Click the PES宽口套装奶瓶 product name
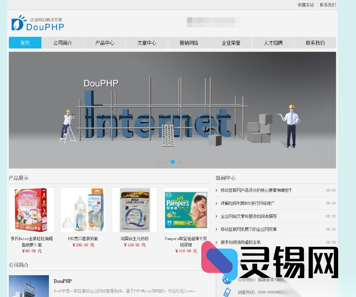The width and height of the screenshot is (356, 297). (x=83, y=238)
